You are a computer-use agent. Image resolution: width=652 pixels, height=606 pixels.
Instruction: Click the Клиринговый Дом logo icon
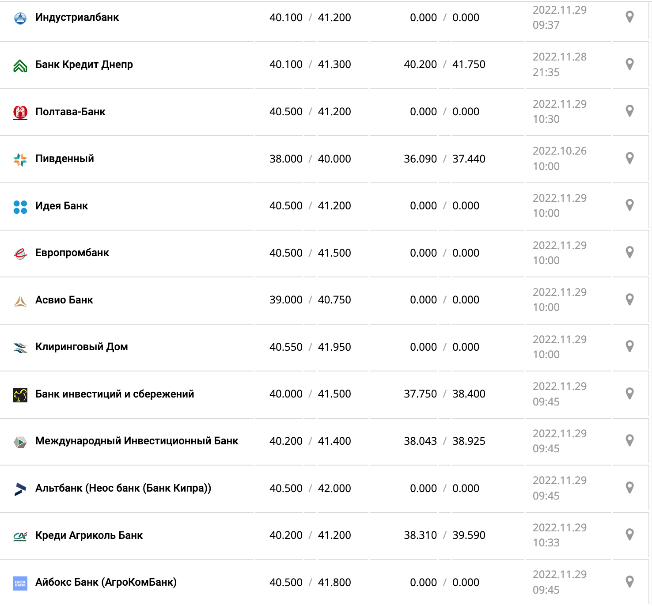(x=20, y=348)
